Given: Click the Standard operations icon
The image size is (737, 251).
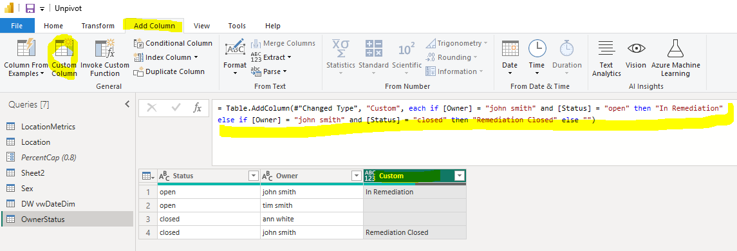Looking at the screenshot, I should click(x=374, y=49).
